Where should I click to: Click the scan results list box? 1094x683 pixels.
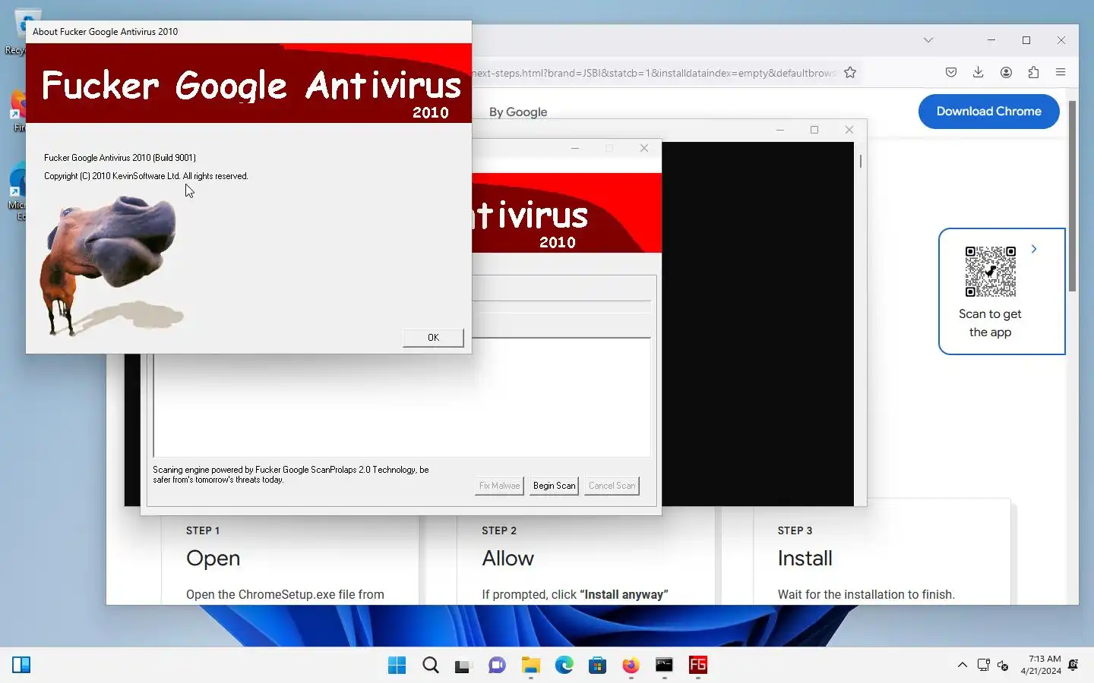pos(401,397)
